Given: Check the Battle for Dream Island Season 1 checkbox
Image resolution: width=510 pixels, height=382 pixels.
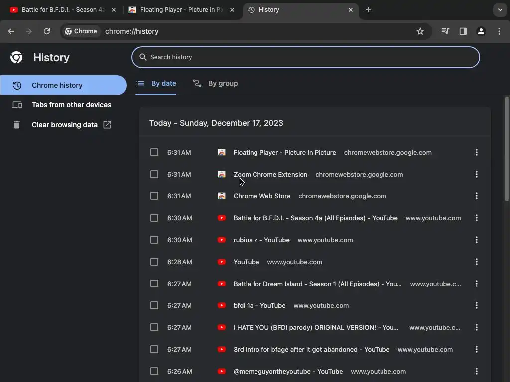Looking at the screenshot, I should coord(154,284).
